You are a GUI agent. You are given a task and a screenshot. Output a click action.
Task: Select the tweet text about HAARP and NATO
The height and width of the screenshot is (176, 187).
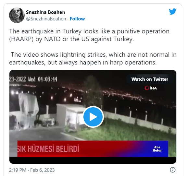point(89,35)
